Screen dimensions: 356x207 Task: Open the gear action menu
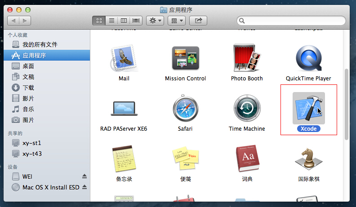155,21
